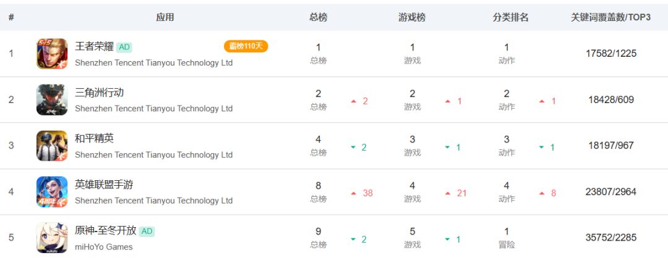
Task: Click 原神 category rank 冒险
Action: (x=507, y=245)
